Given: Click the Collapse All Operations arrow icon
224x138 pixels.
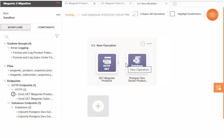Looking at the screenshot, I should click(135, 14).
